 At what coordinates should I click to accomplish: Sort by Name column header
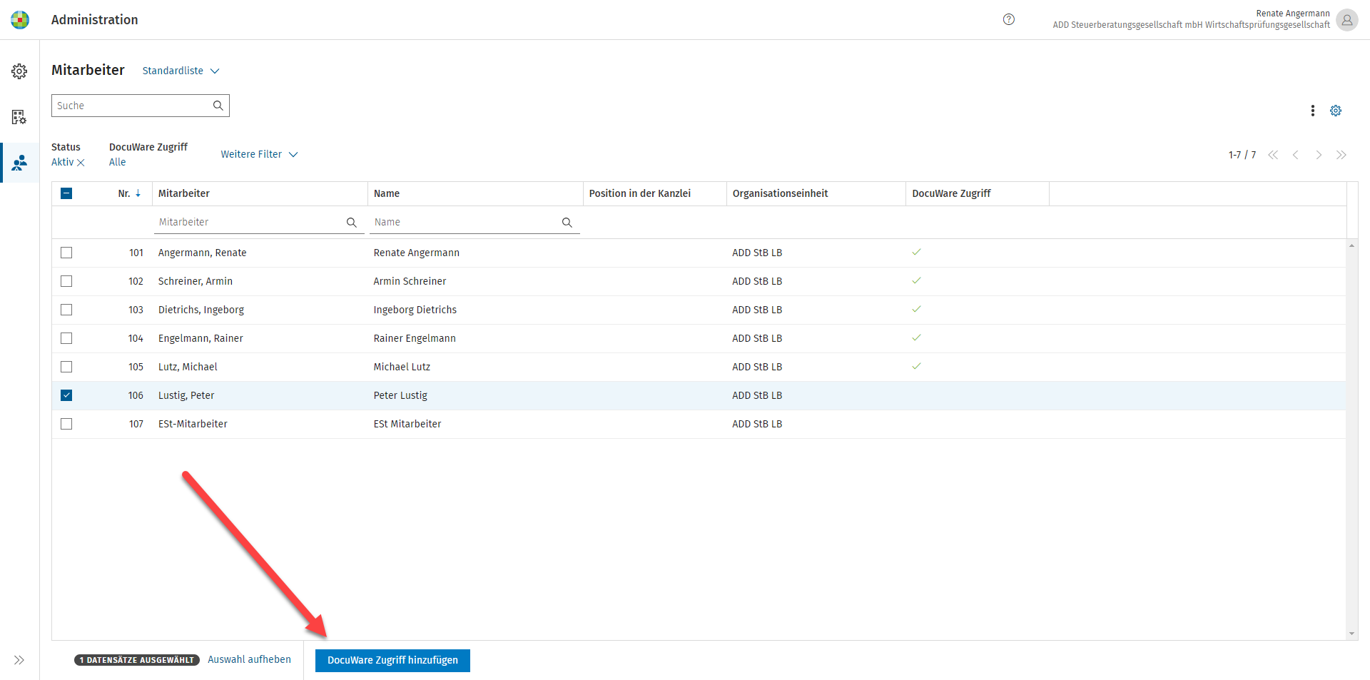click(387, 193)
